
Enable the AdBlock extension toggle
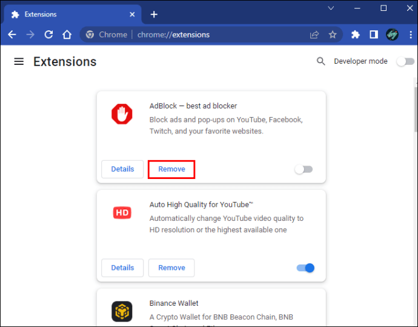click(304, 169)
